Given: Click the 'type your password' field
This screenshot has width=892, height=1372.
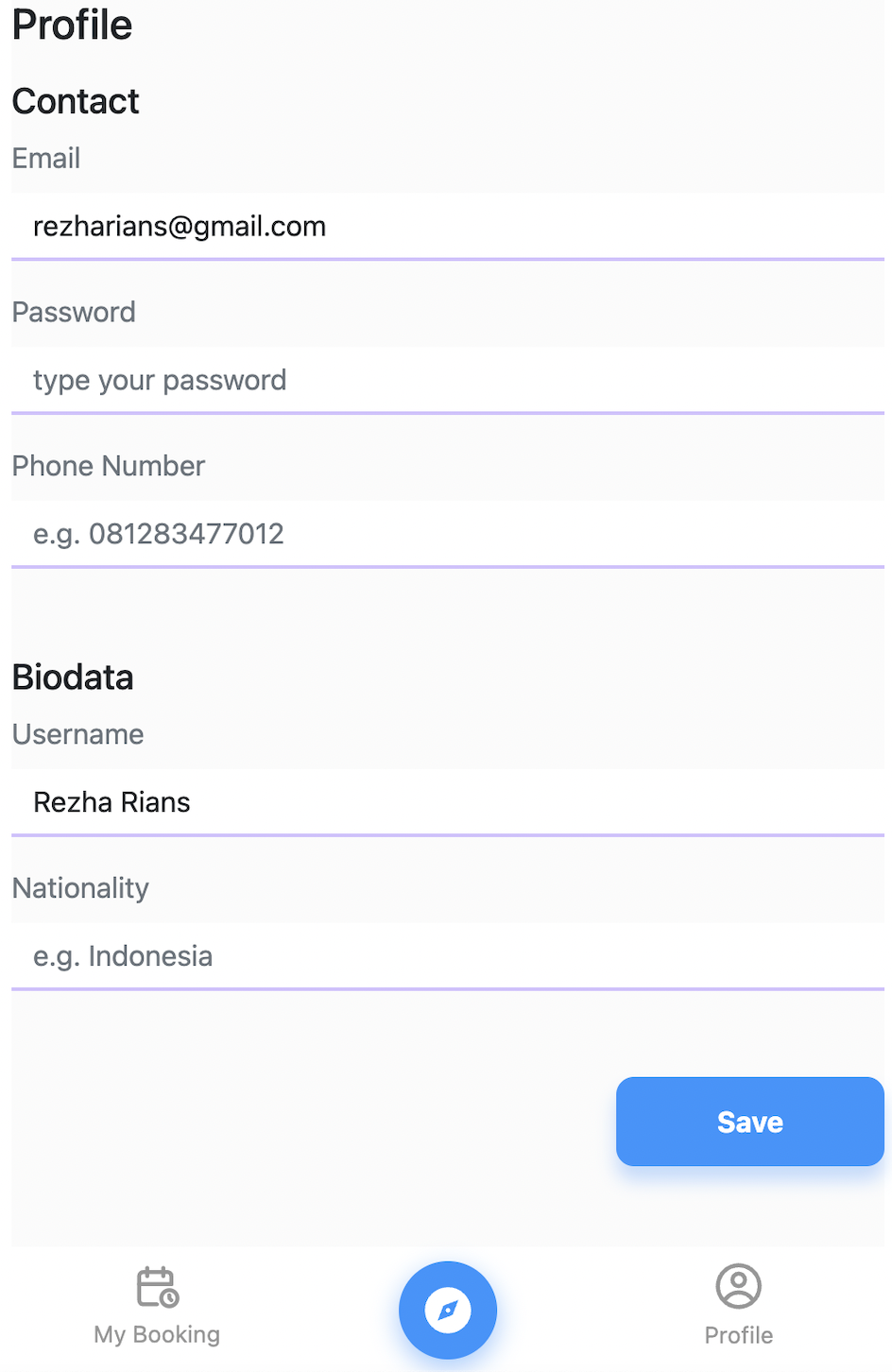Looking at the screenshot, I should (448, 380).
